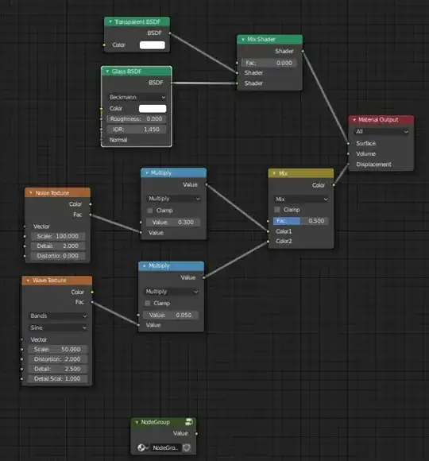This screenshot has height=461, width=429.
Task: Click the Value 0.300 field on Multiply node
Action: (x=173, y=223)
